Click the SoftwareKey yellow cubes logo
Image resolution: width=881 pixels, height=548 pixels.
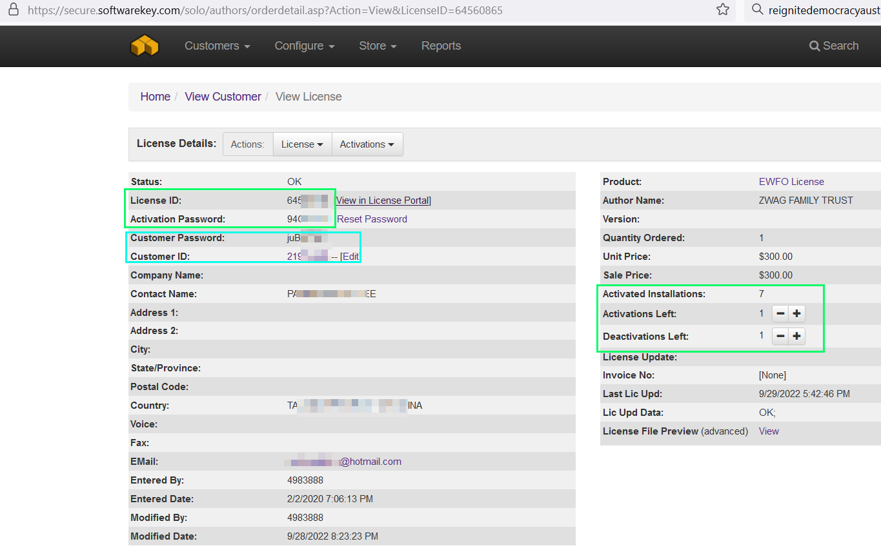point(144,46)
